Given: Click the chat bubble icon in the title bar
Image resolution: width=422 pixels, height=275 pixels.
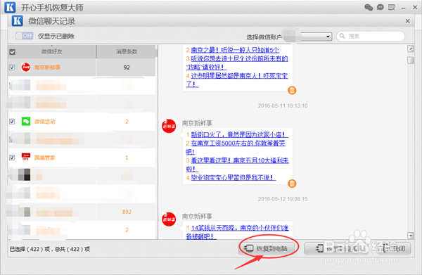Looking at the screenshot, I should coord(381,7).
